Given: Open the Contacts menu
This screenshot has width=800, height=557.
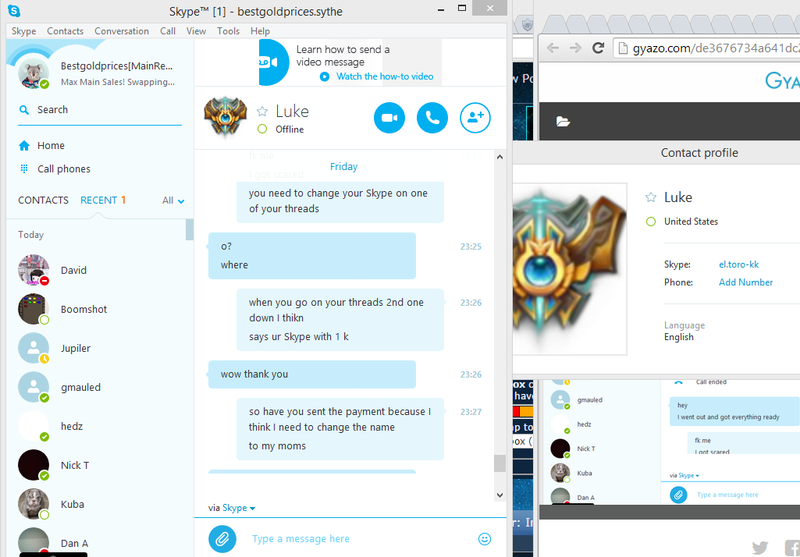Looking at the screenshot, I should click(x=66, y=31).
